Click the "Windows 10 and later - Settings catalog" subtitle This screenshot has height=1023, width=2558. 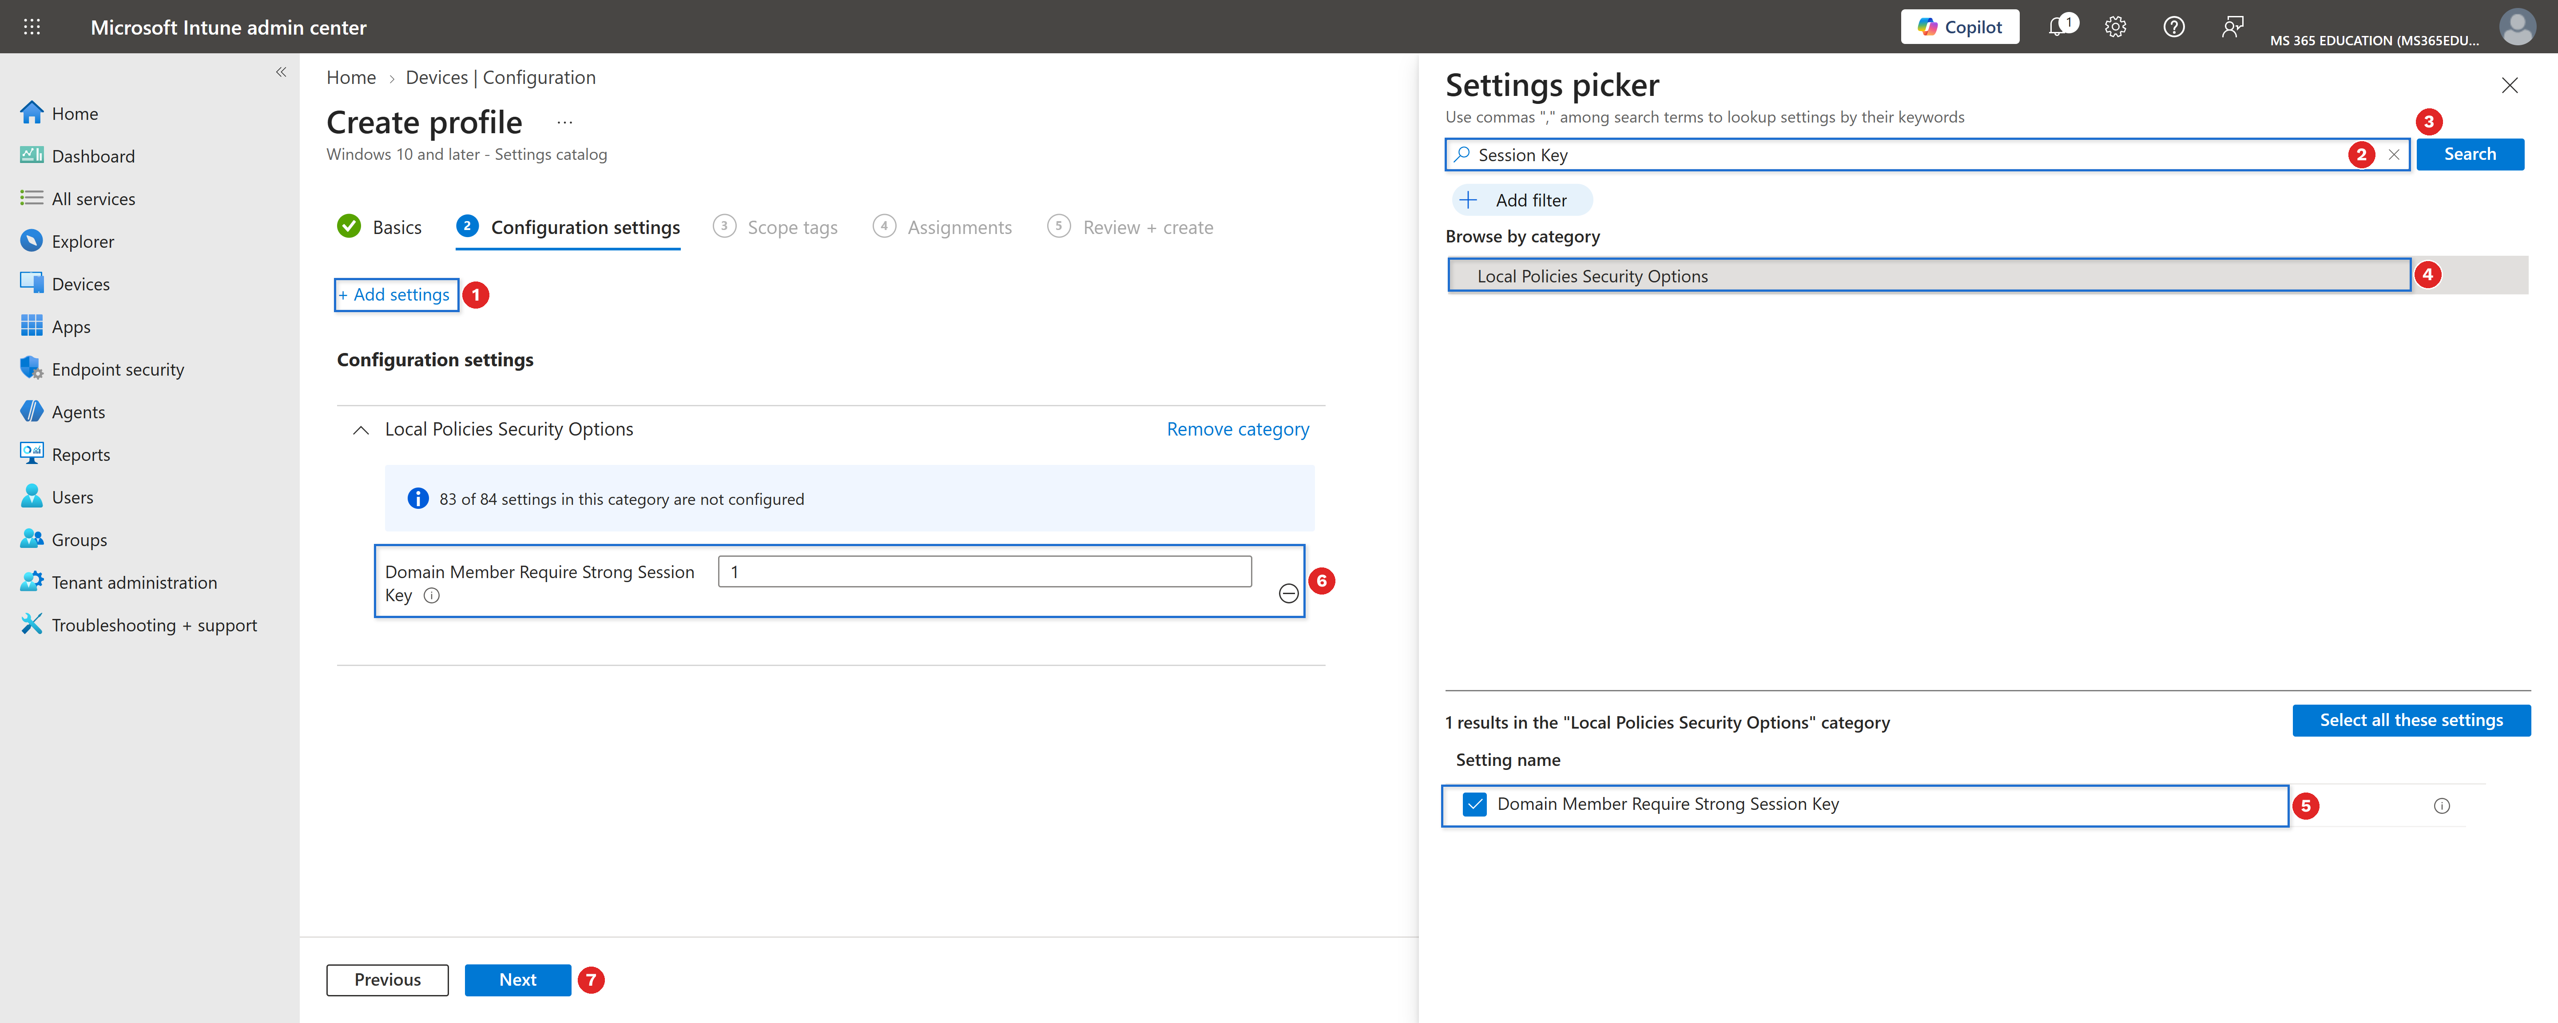[467, 155]
